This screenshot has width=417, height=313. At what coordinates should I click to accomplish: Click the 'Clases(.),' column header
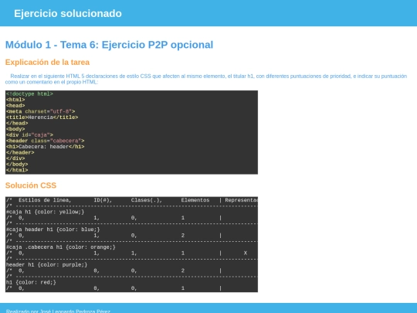tap(147, 200)
